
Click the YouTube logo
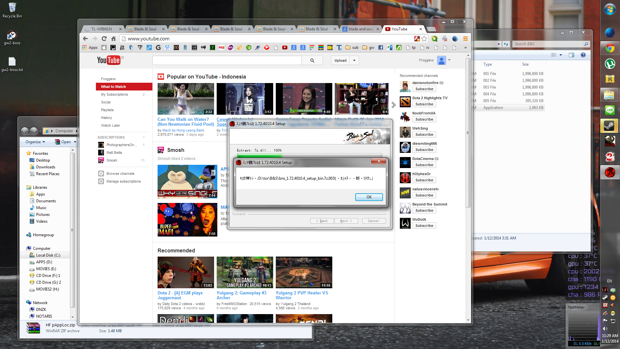(x=108, y=60)
